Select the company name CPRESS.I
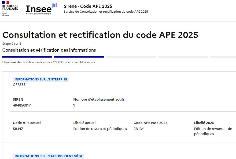 20,85
